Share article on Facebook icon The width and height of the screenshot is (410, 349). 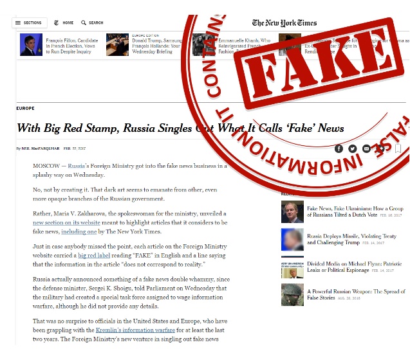pos(339,148)
